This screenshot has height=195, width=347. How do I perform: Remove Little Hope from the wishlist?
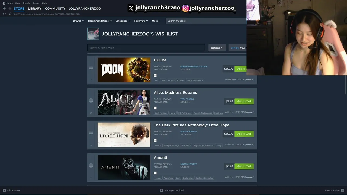pyautogui.click(x=249, y=145)
